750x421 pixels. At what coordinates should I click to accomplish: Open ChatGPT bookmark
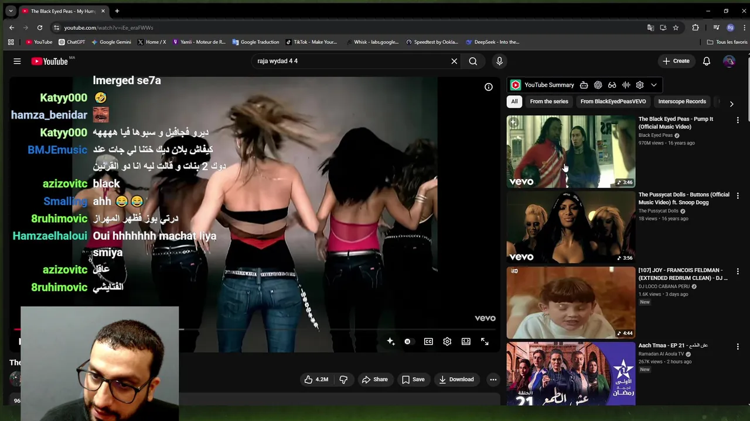click(72, 42)
